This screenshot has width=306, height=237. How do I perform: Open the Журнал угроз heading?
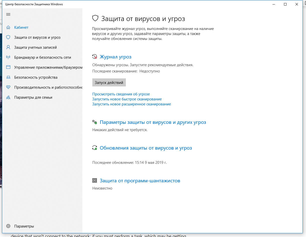115,57
